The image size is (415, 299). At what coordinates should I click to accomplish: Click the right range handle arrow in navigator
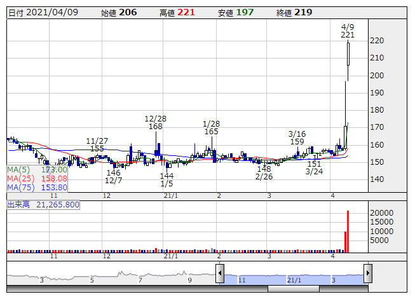click(367, 274)
